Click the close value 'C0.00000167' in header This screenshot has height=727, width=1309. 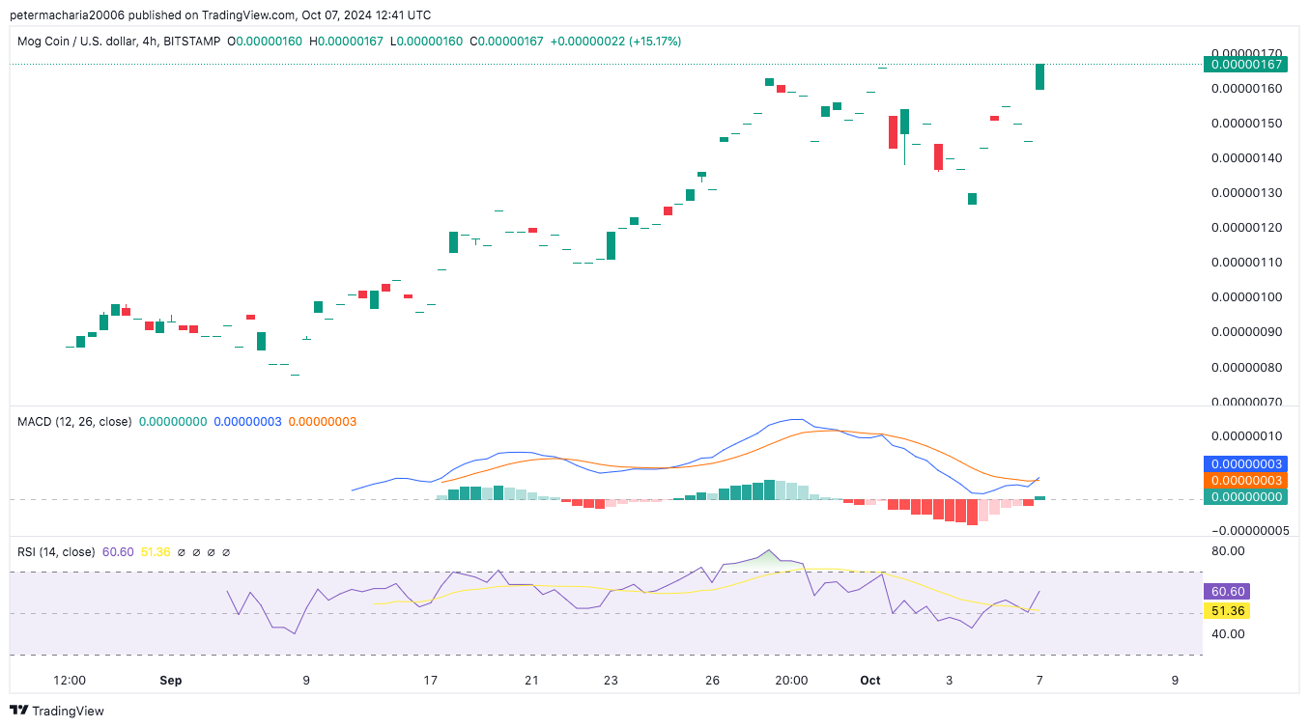[506, 42]
